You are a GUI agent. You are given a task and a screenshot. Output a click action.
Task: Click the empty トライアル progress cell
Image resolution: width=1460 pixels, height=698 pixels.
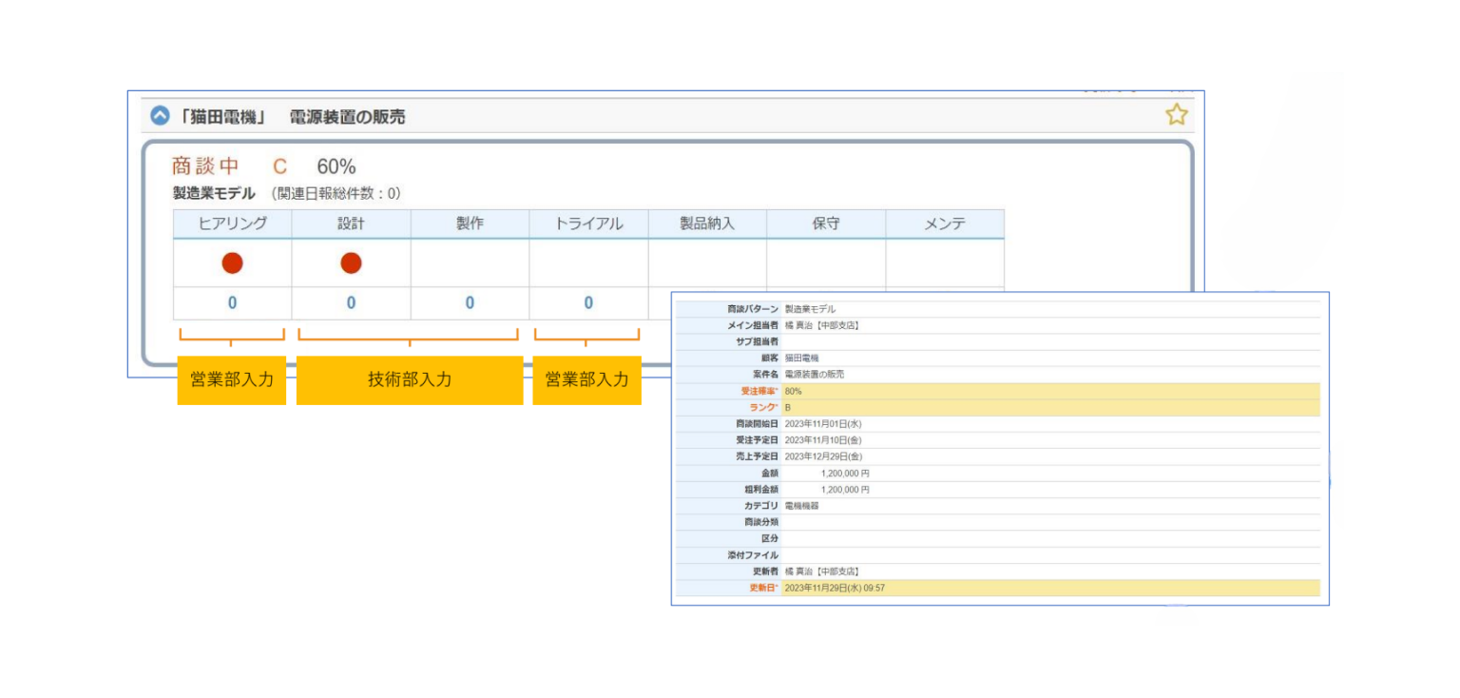[x=588, y=263]
